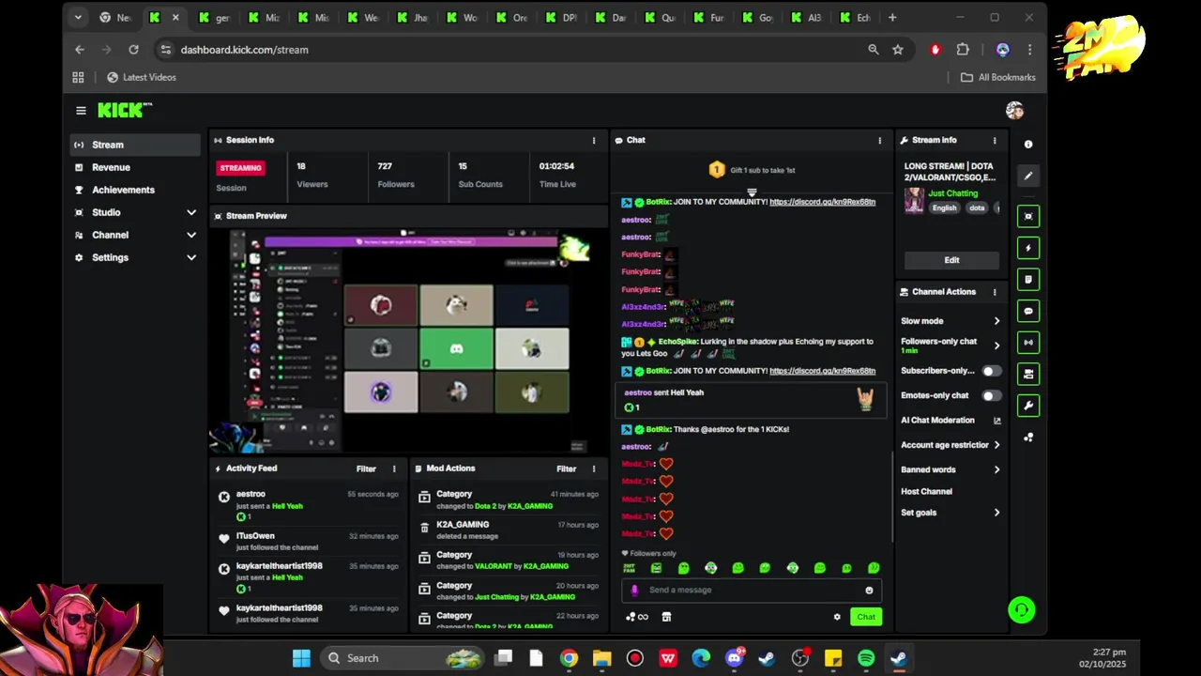1201x676 pixels.
Task: Open Set goals options
Action: pos(950,513)
